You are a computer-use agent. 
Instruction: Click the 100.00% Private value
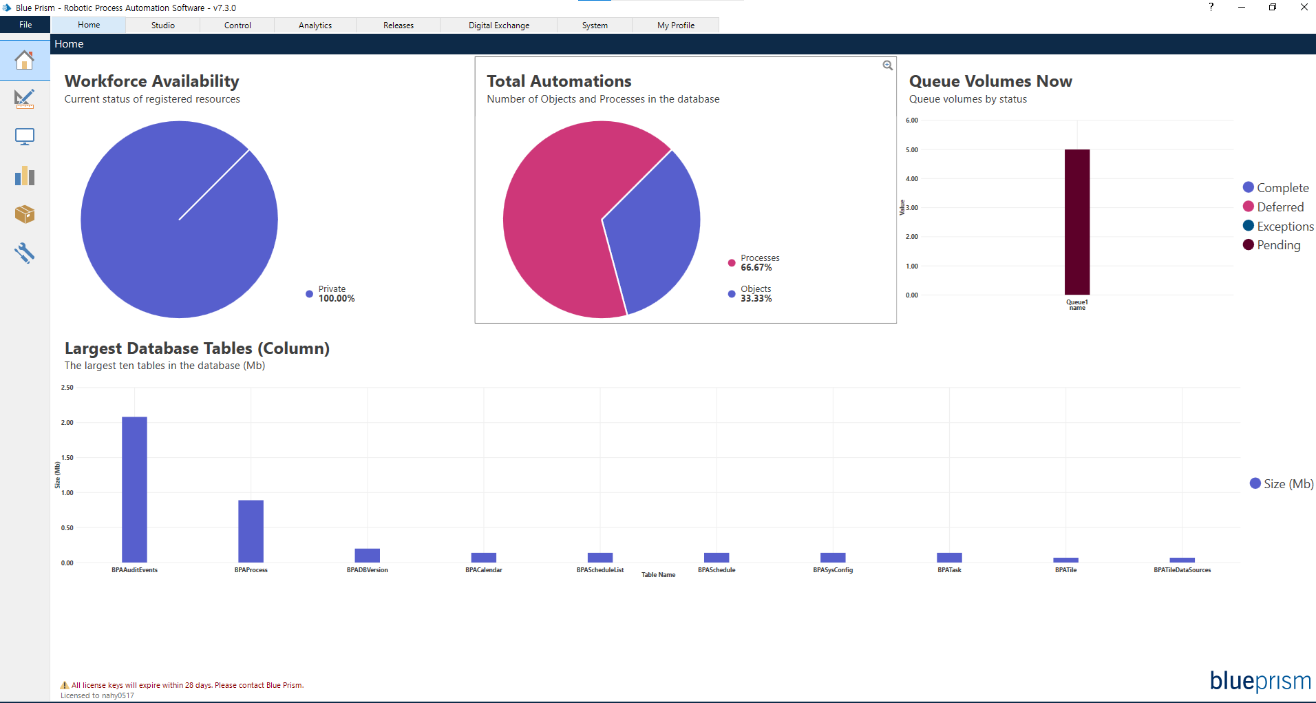[337, 299]
